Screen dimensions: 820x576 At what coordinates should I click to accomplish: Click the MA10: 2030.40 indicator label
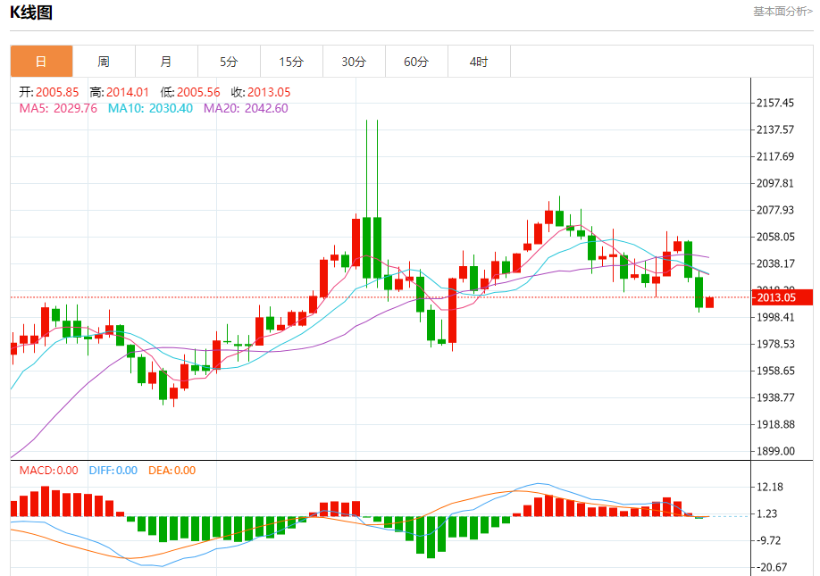pyautogui.click(x=150, y=108)
